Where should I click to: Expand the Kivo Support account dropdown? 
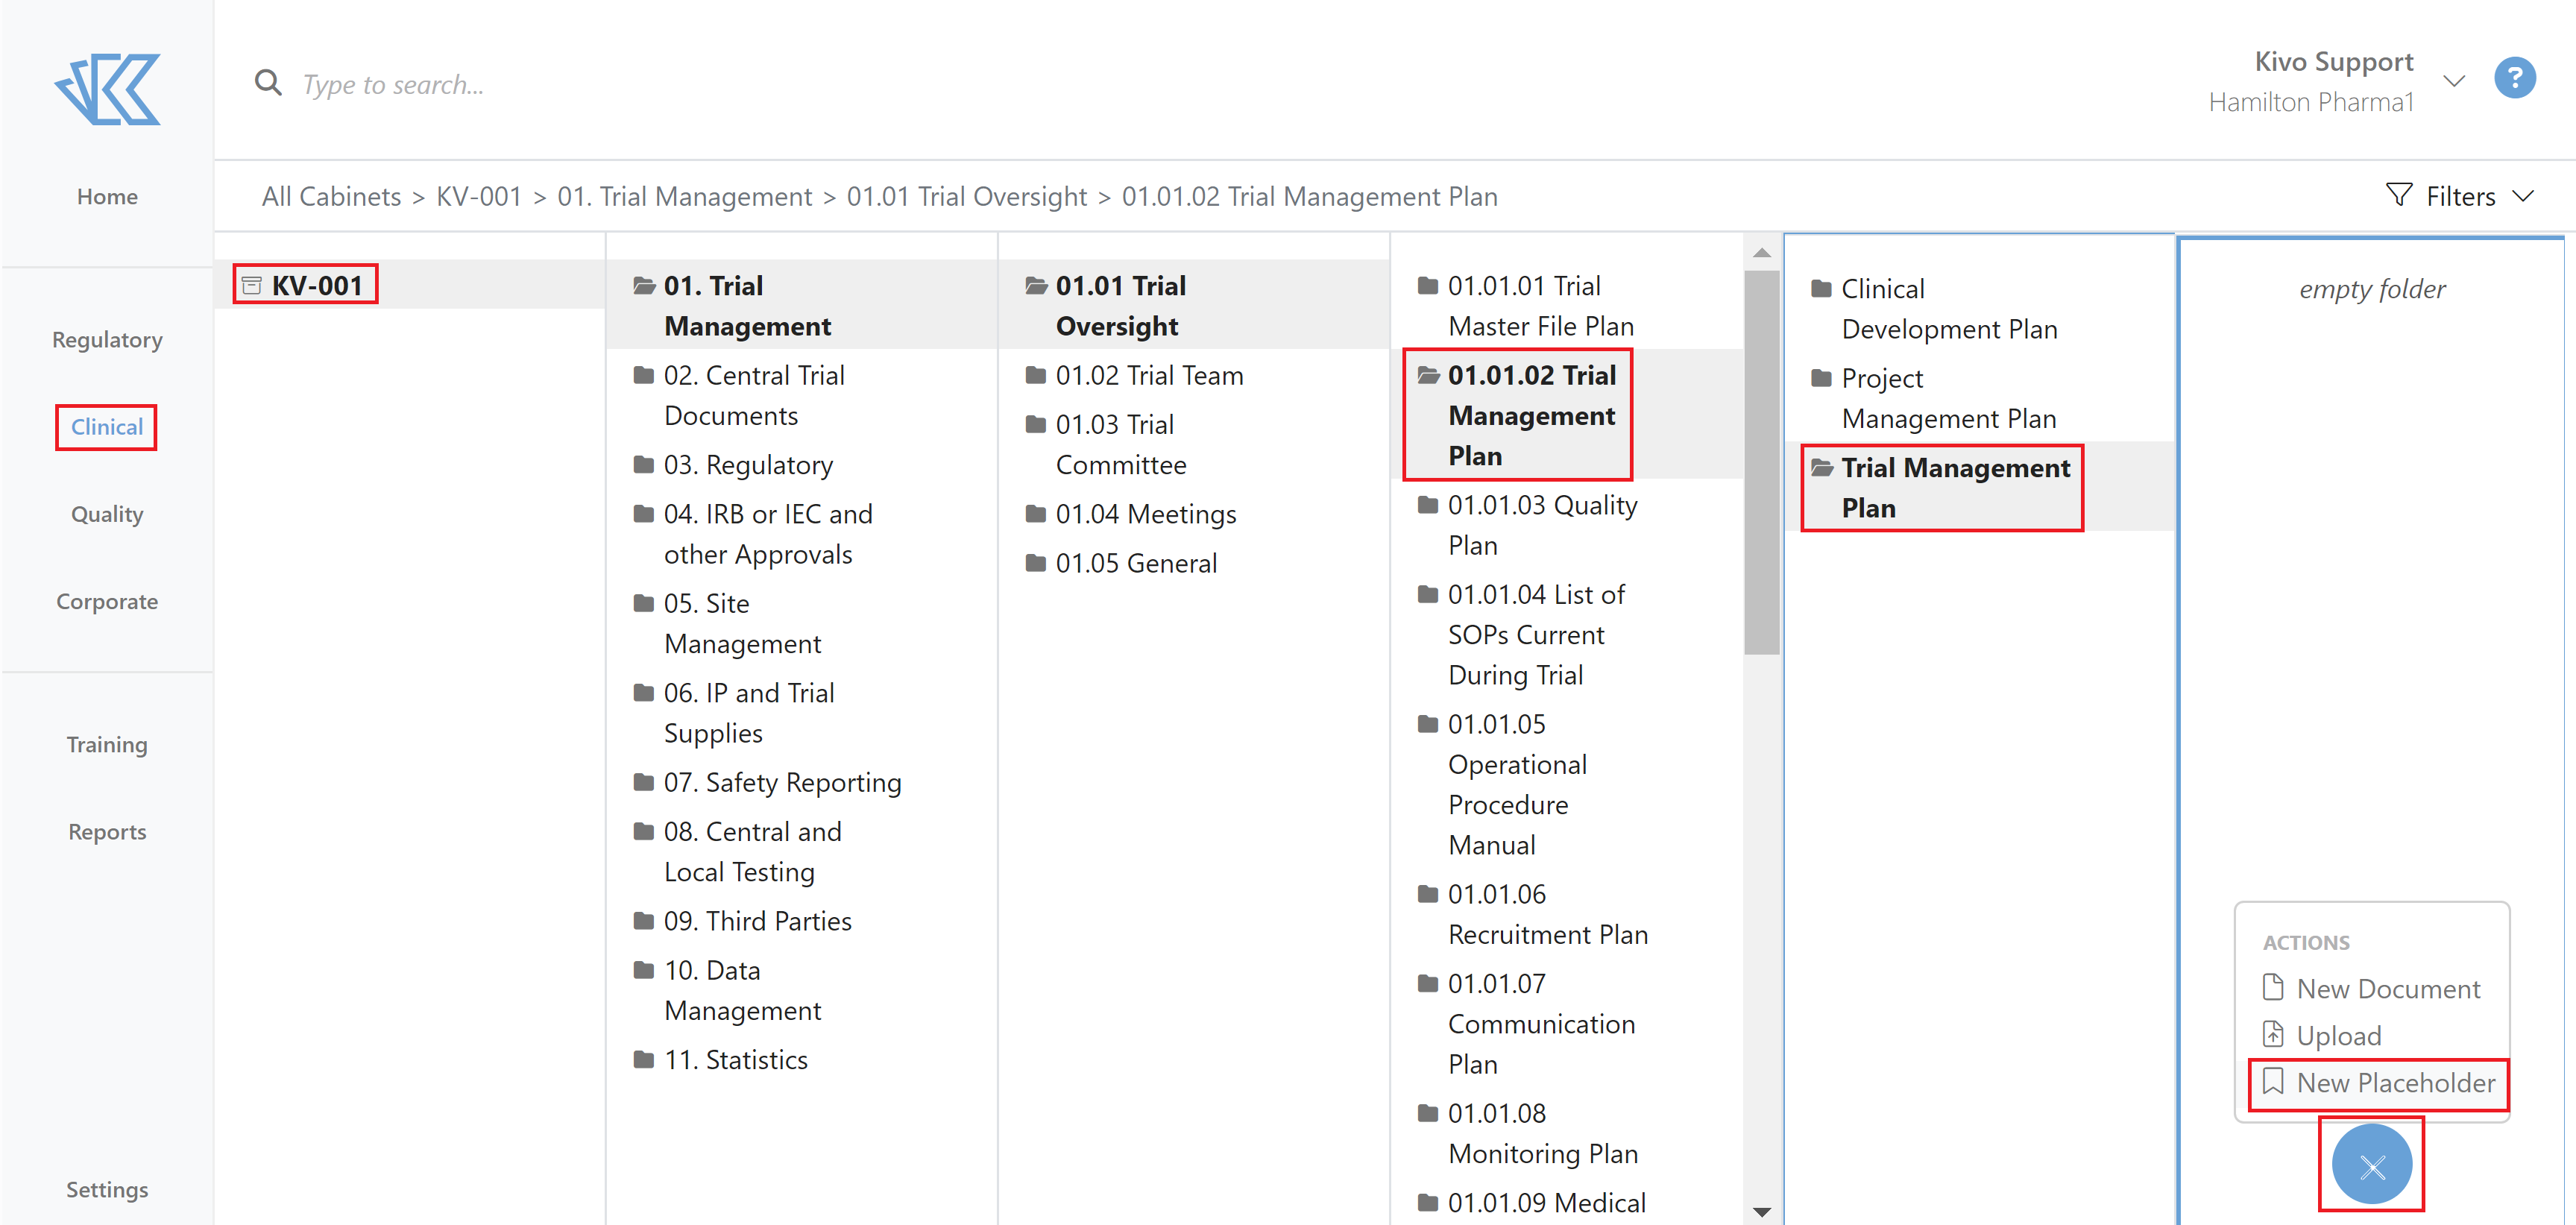coord(2453,81)
